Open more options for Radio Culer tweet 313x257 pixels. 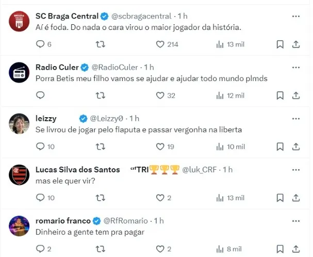point(296,67)
